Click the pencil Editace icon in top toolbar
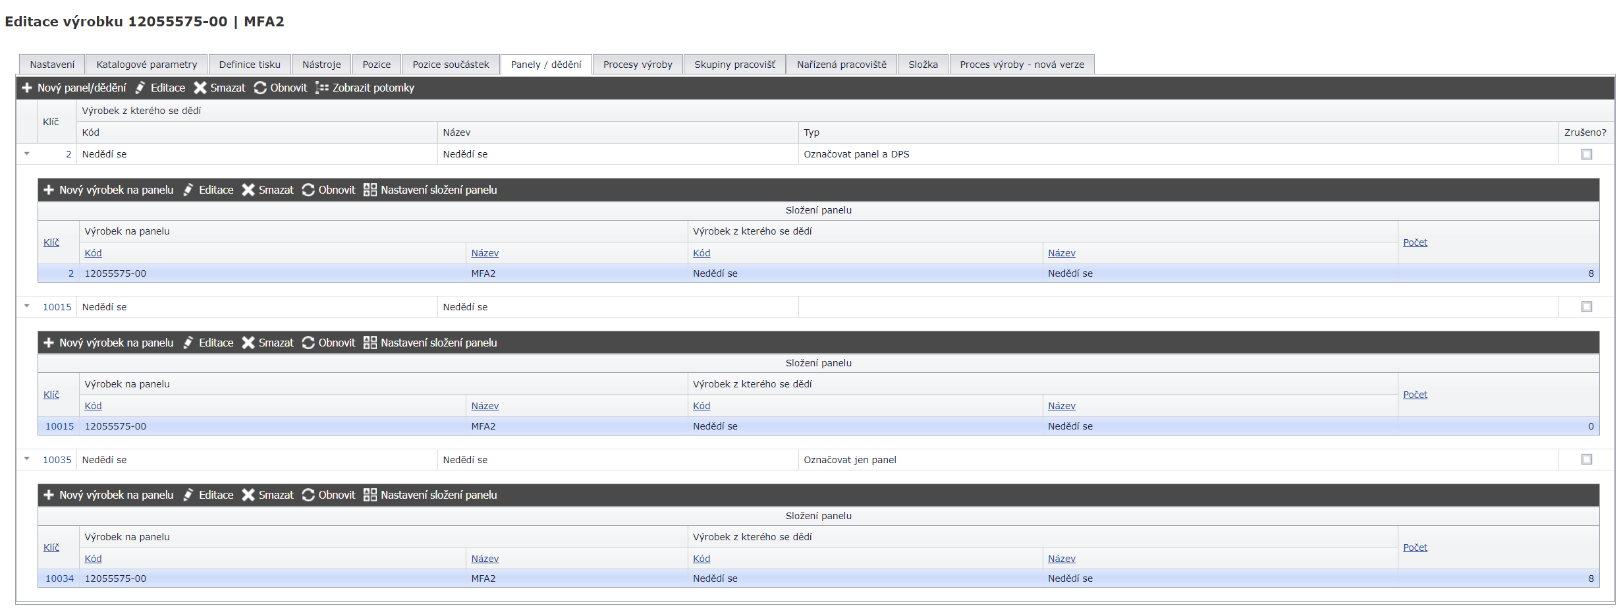 (x=140, y=88)
